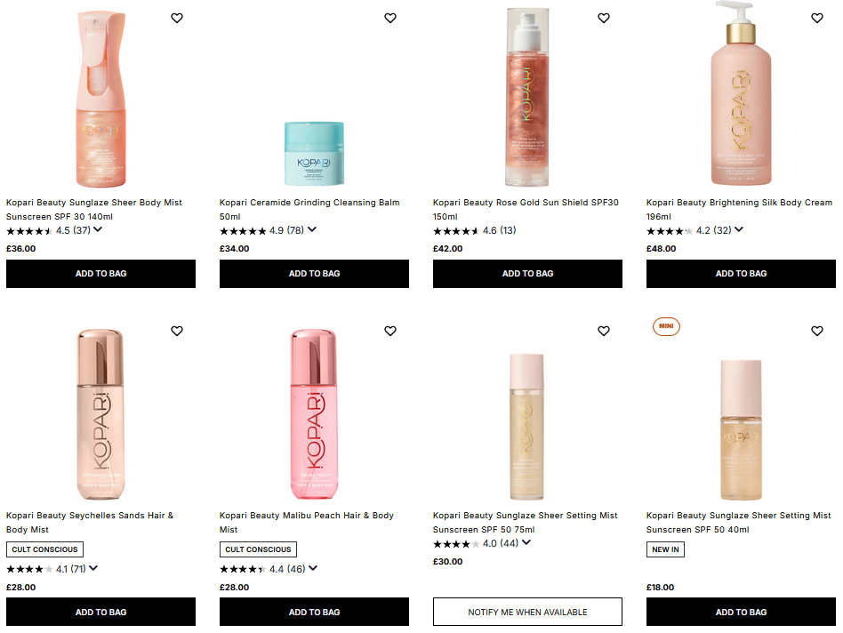The width and height of the screenshot is (843, 633).
Task: Expand the 32 reviews for Silk Body Cream
Action: coord(738,229)
